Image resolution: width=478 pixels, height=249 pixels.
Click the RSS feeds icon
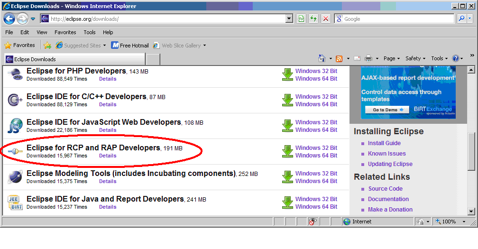(339, 58)
